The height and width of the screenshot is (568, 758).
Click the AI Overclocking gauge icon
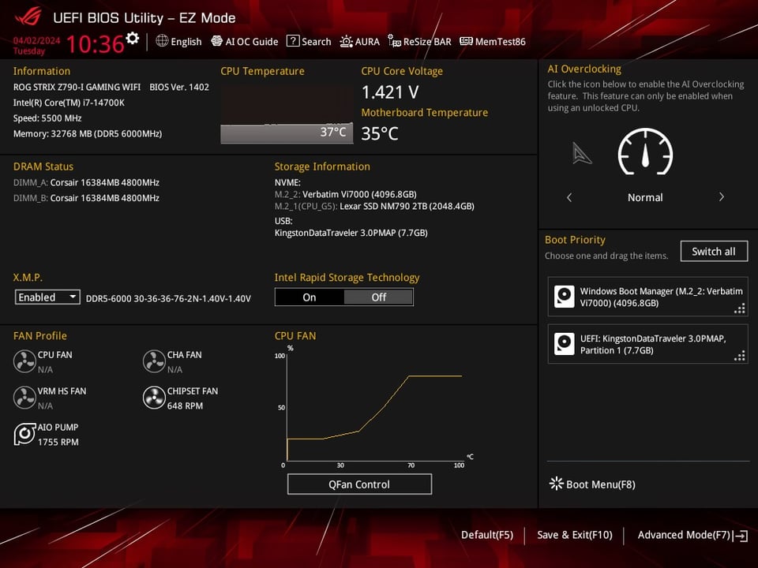click(x=645, y=152)
